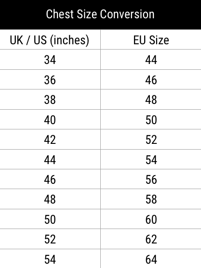Click UK/US size 38 cell
Screen dimensions: 201x268
50,100
